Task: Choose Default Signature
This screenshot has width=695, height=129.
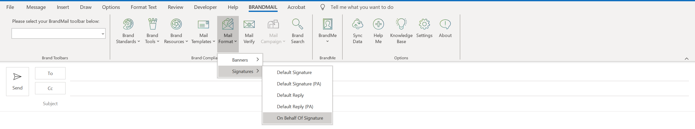Action: pyautogui.click(x=297, y=72)
